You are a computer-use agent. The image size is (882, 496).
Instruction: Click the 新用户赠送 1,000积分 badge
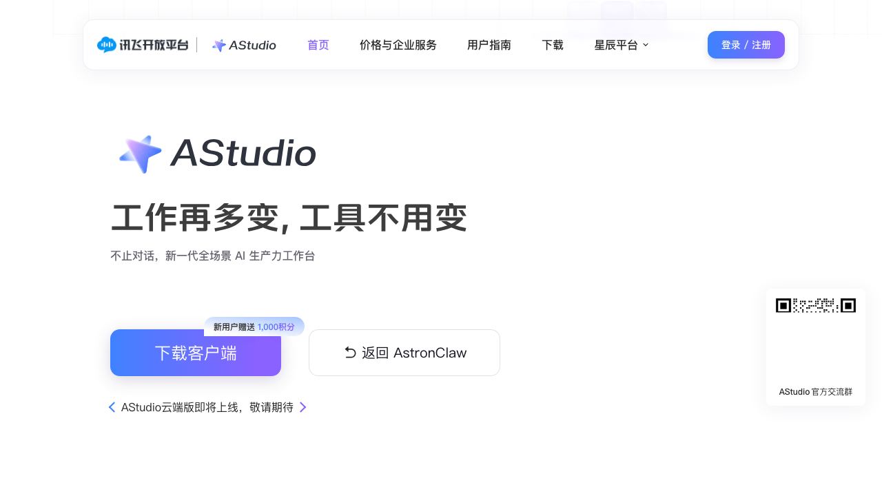(x=254, y=327)
